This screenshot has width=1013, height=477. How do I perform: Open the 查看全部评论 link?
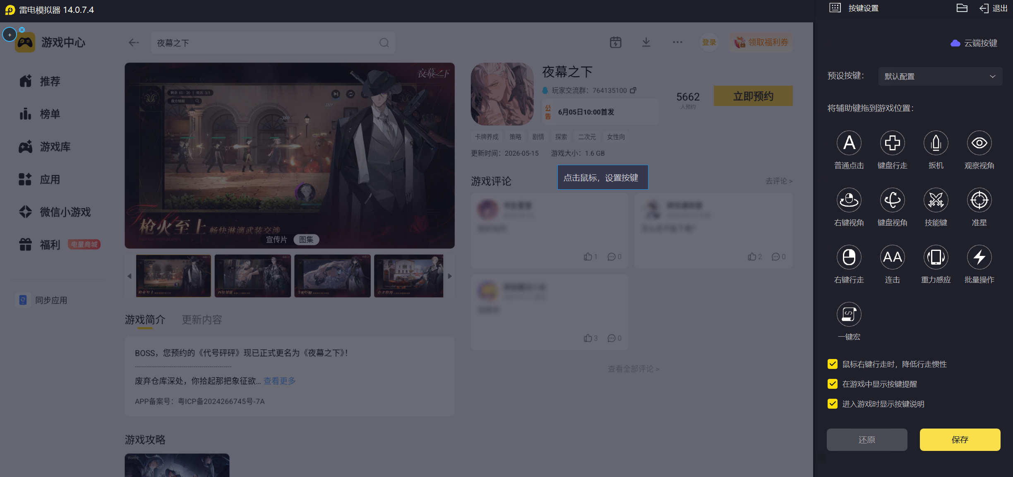point(634,369)
